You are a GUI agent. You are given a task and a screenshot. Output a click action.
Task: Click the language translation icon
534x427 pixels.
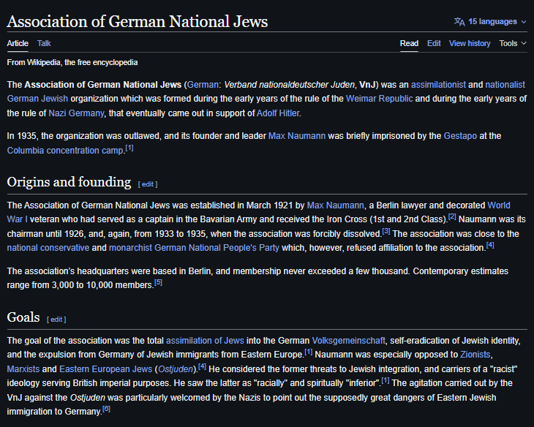click(x=459, y=21)
